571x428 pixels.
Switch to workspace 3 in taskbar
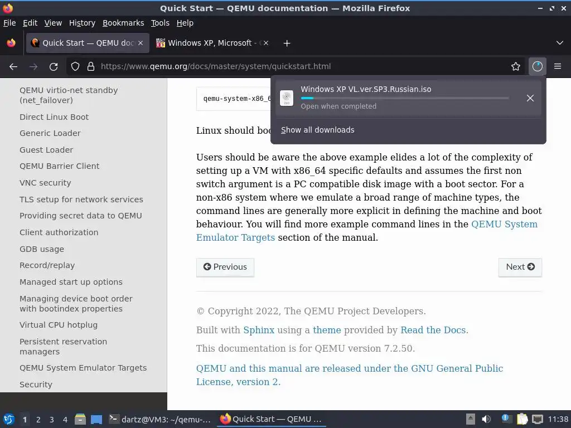[52, 420]
